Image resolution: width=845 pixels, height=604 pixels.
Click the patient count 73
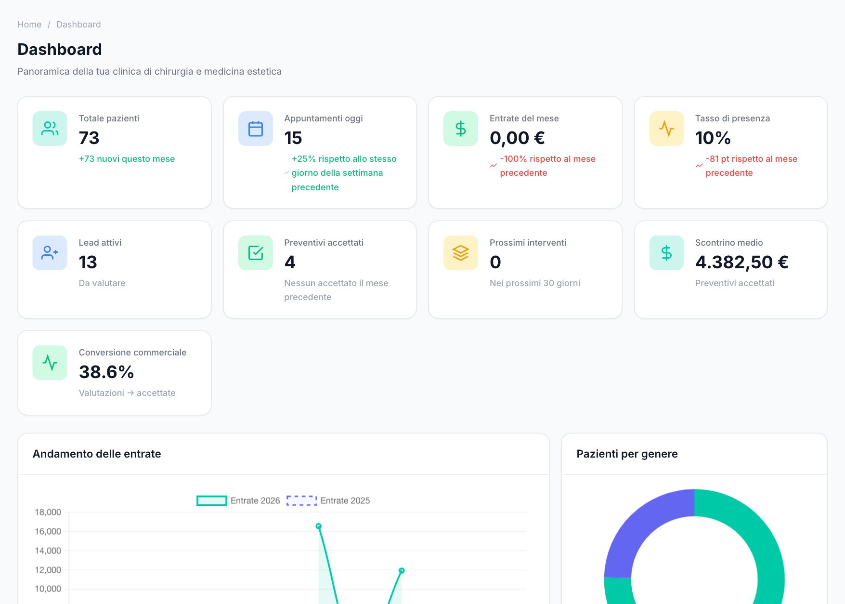[x=89, y=138]
